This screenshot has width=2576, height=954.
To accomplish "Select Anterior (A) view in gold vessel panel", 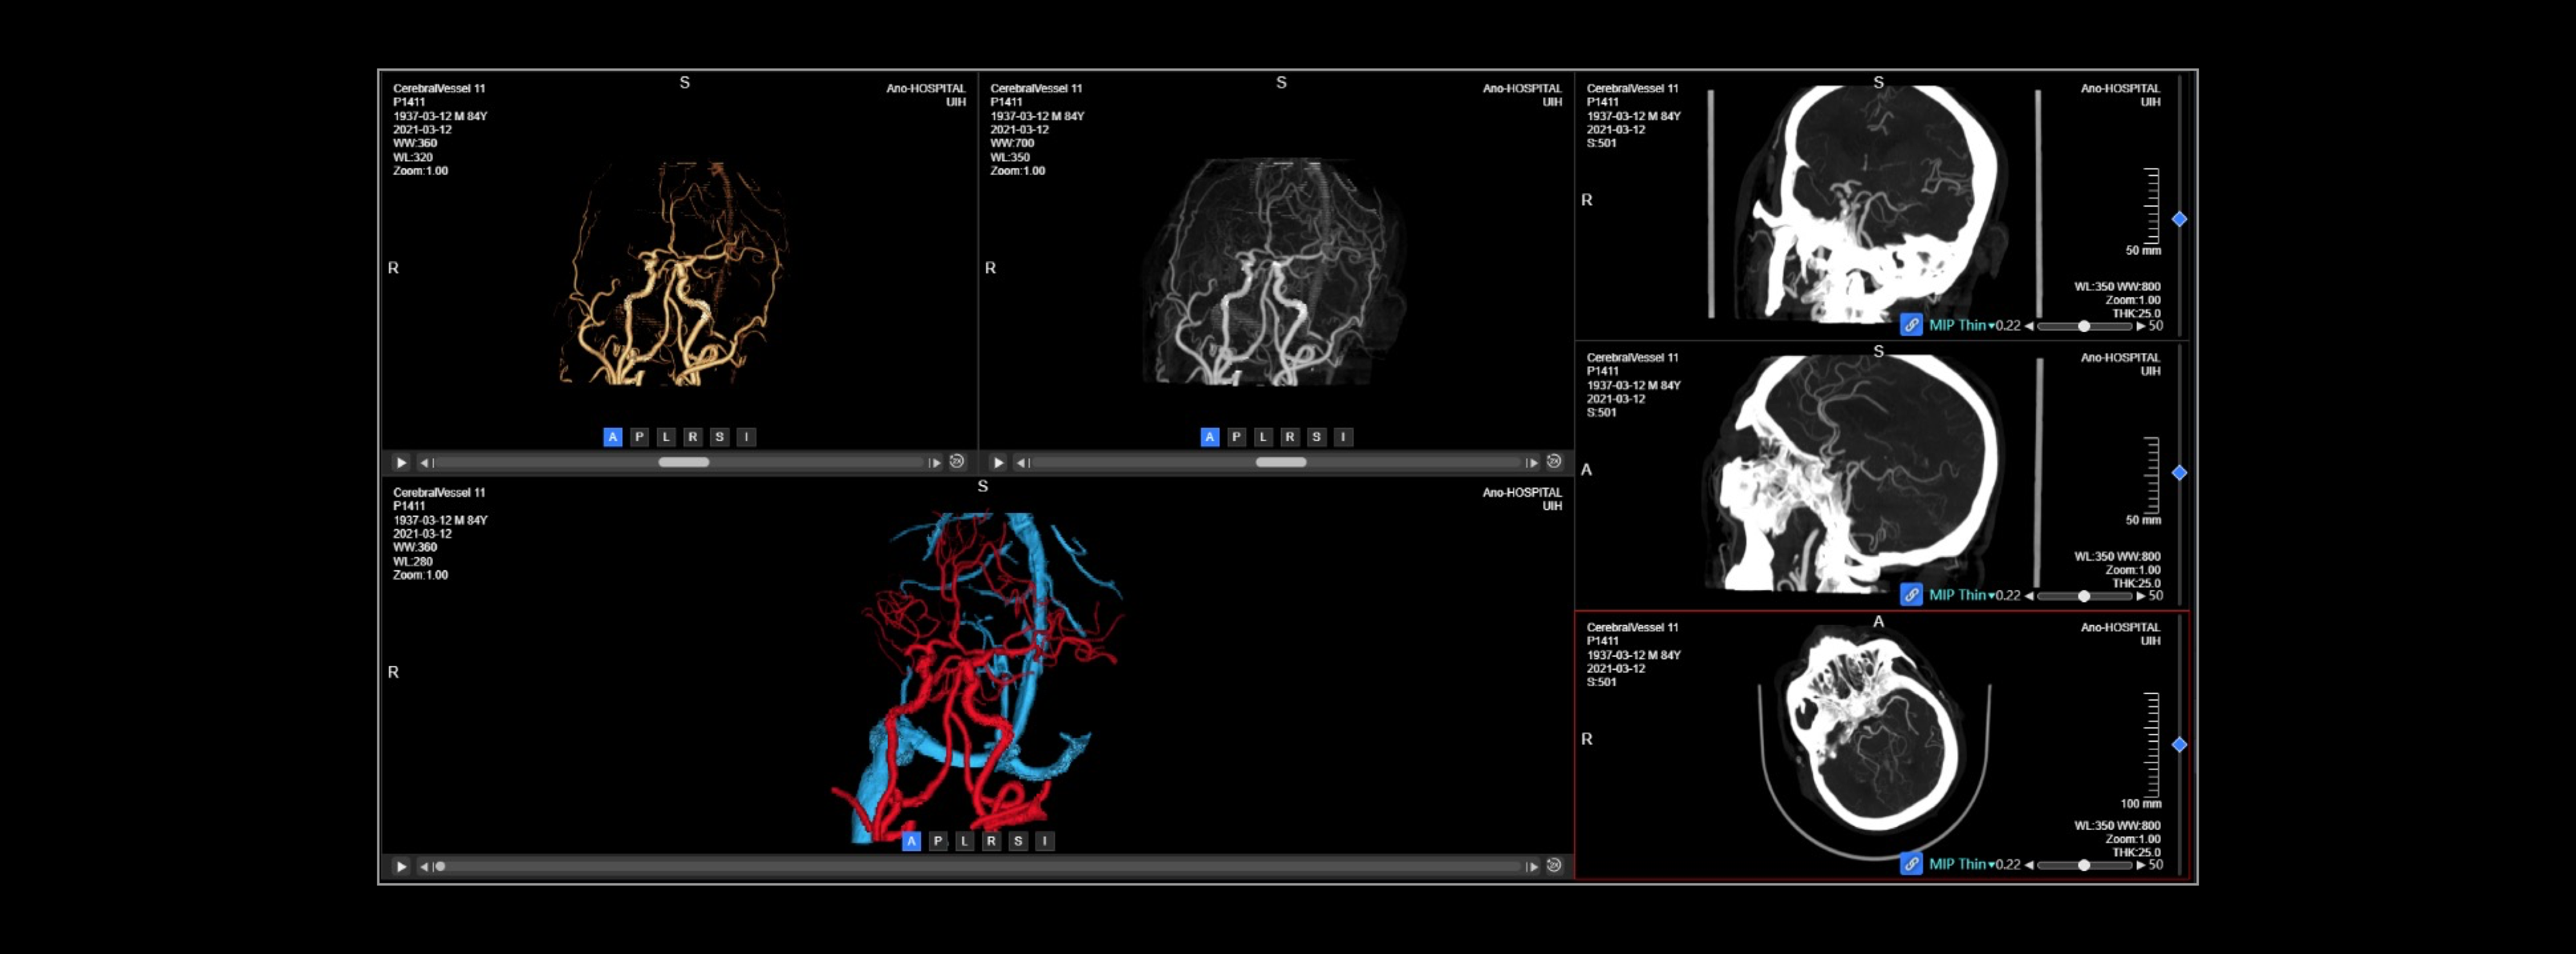I will tap(613, 437).
